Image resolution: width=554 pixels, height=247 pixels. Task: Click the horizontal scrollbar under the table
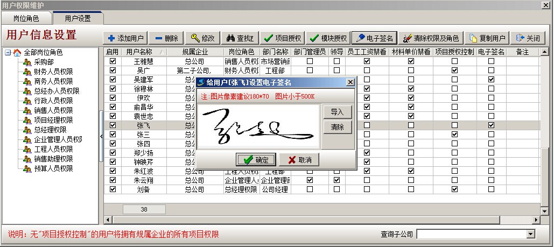(x=323, y=220)
